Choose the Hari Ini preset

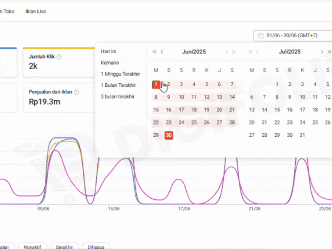pyautogui.click(x=109, y=51)
